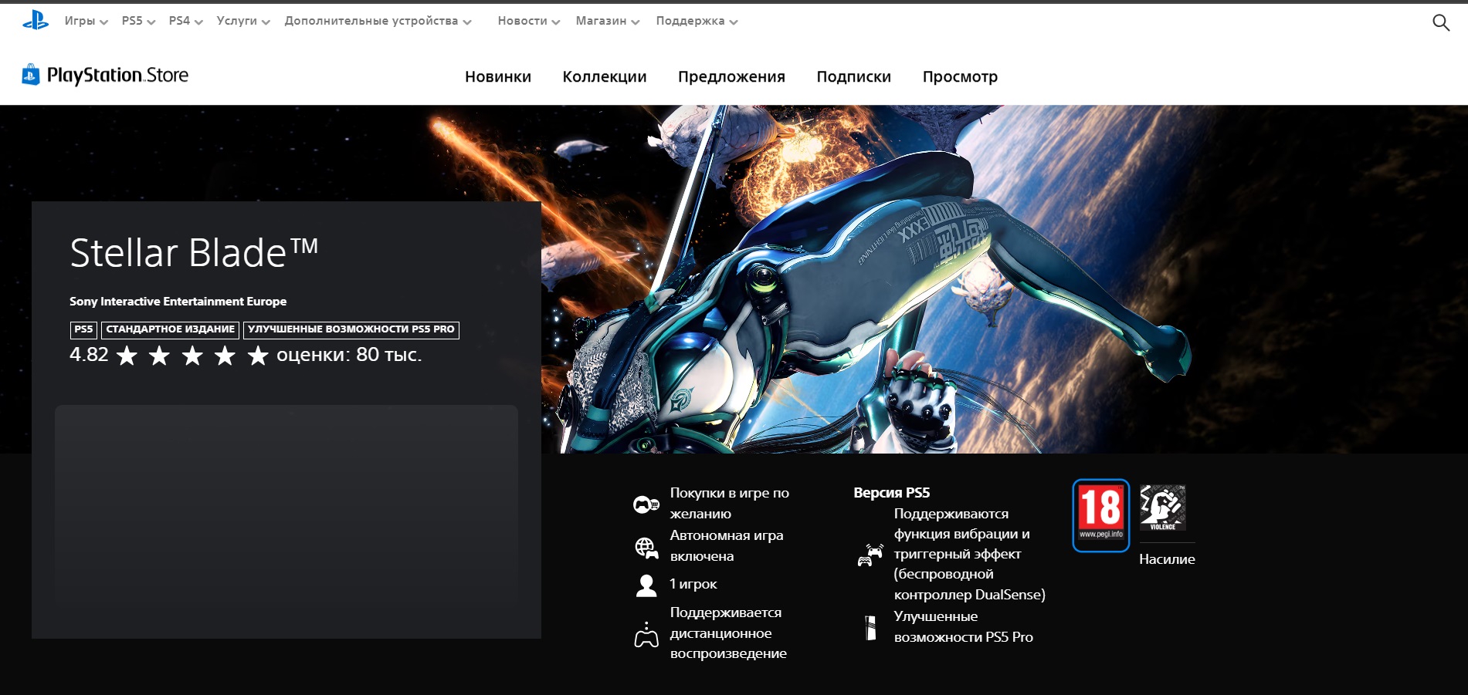The width and height of the screenshot is (1468, 695).
Task: Expand the Игры dropdown menu
Action: point(86,21)
